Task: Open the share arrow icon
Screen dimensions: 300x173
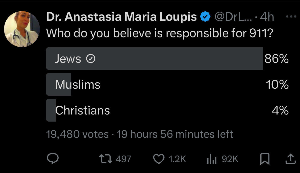Action: coord(290,159)
